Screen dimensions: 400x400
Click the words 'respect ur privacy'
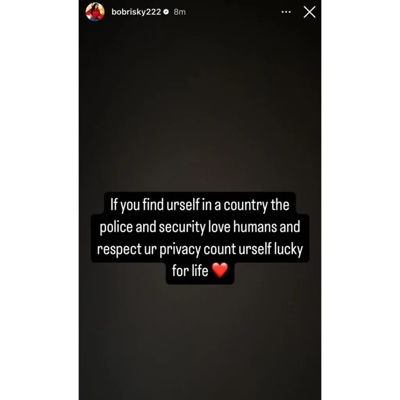(149, 249)
